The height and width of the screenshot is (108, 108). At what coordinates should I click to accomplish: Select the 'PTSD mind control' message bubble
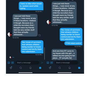coord(73,43)
